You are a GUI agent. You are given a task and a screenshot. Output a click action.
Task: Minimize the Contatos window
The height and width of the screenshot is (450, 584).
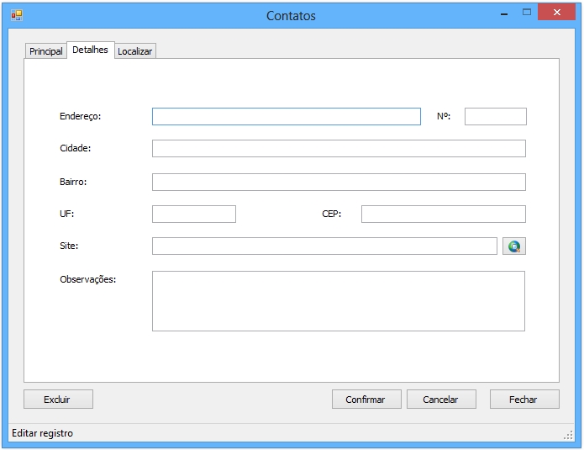(x=504, y=13)
